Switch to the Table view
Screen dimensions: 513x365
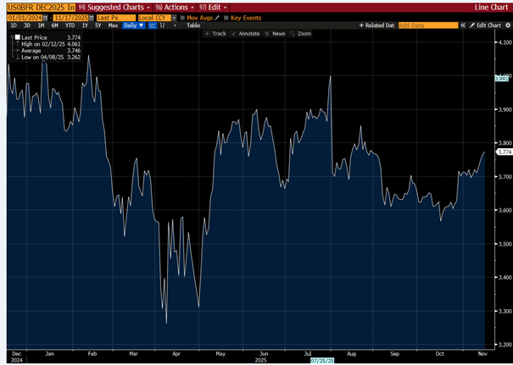[193, 25]
